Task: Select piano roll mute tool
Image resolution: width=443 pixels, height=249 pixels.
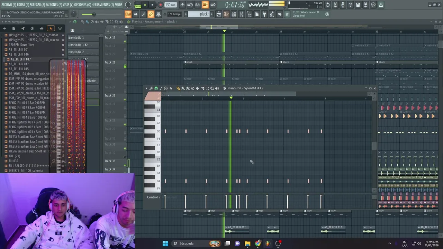Action: pyautogui.click(x=198, y=88)
